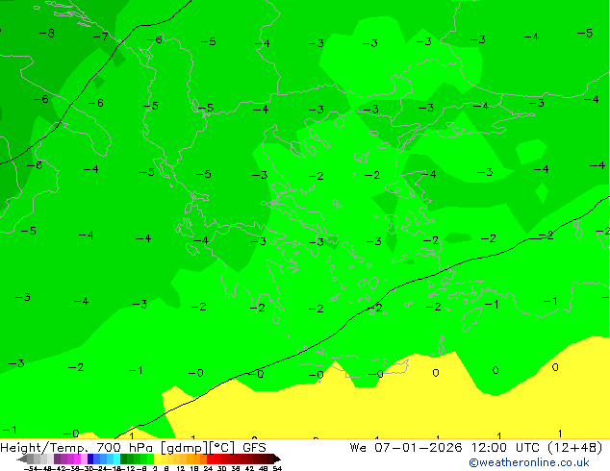Click the date "07-01-2026"
Viewport: 610px width, 471px height.
pyautogui.click(x=419, y=448)
